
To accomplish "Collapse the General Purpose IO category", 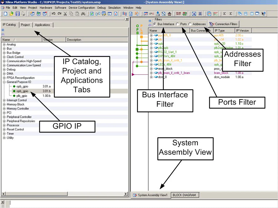I will pyautogui.click(x=4, y=82).
